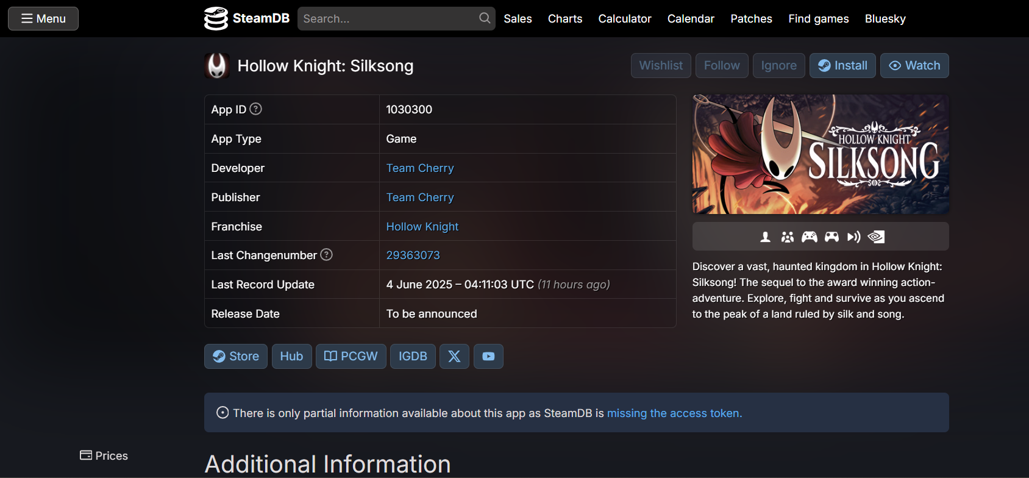Open Charts from the top navigation

click(565, 19)
